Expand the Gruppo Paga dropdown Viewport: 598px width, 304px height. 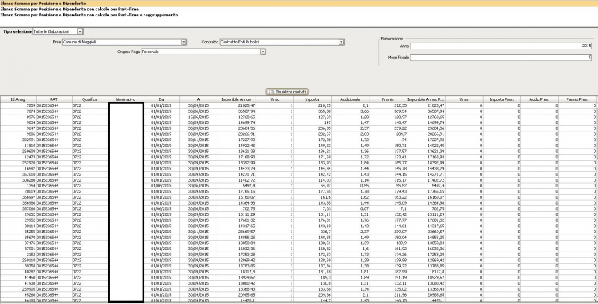(x=262, y=52)
